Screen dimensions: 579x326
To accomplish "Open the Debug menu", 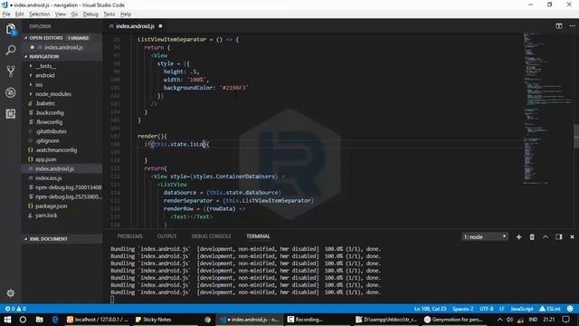I will click(90, 14).
